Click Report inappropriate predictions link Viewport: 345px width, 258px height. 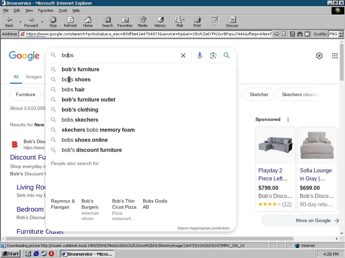203,228
